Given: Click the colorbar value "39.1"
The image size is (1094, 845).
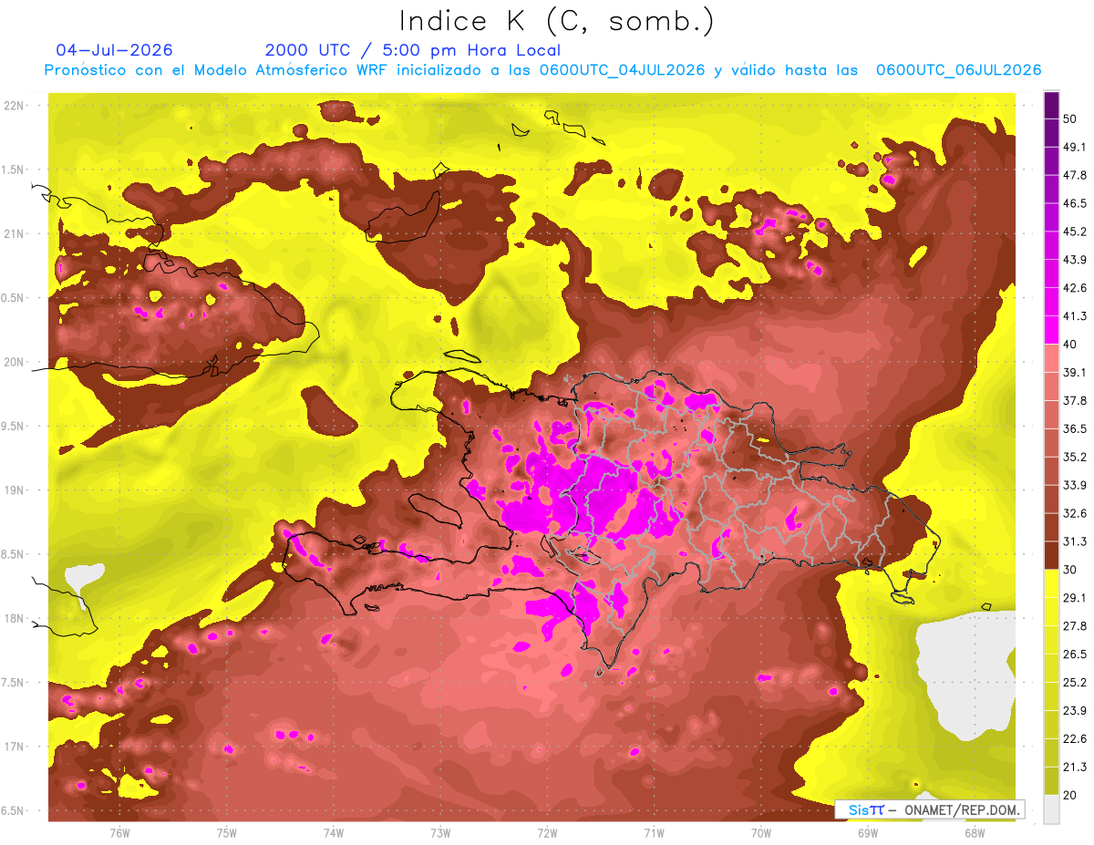Looking at the screenshot, I should click(x=1075, y=373).
